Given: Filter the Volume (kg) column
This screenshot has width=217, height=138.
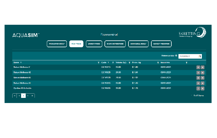Looking at the screenshot, I should point(129,62).
